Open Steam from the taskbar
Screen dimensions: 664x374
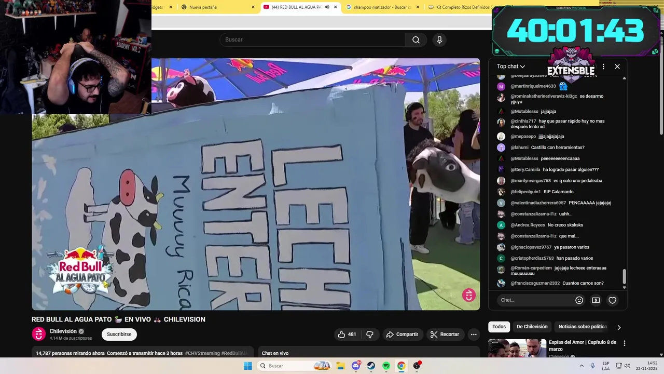click(371, 366)
